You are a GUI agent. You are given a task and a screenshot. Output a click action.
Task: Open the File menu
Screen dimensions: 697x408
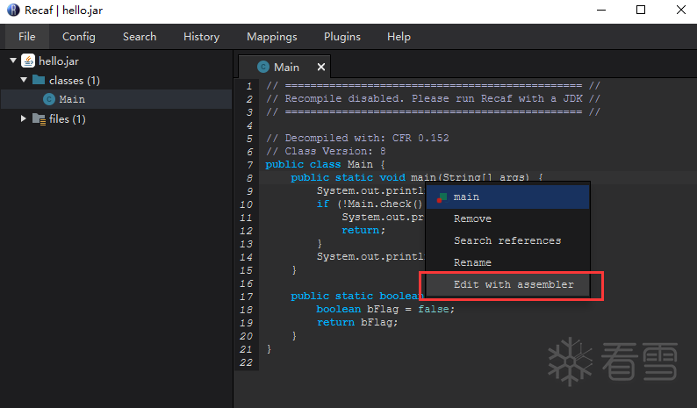click(27, 37)
